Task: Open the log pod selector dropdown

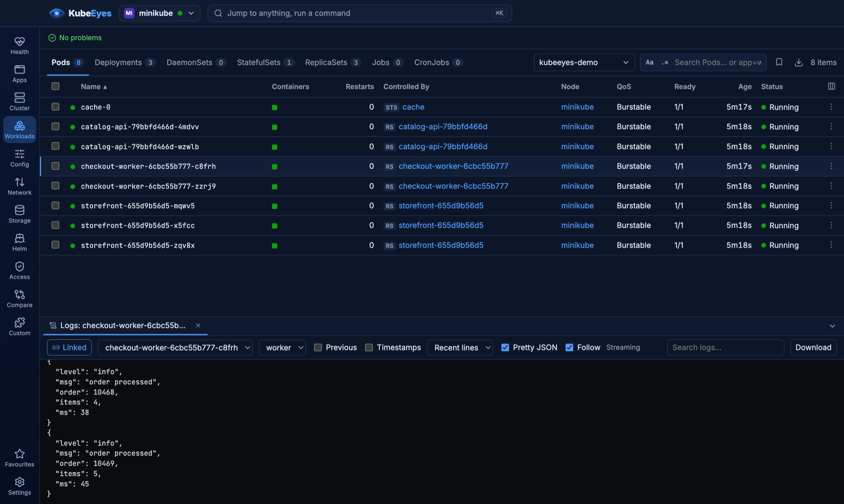Action: tap(175, 347)
